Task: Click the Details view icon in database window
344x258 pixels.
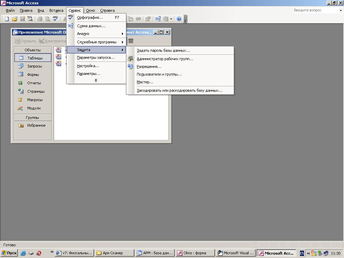Action: point(131,41)
